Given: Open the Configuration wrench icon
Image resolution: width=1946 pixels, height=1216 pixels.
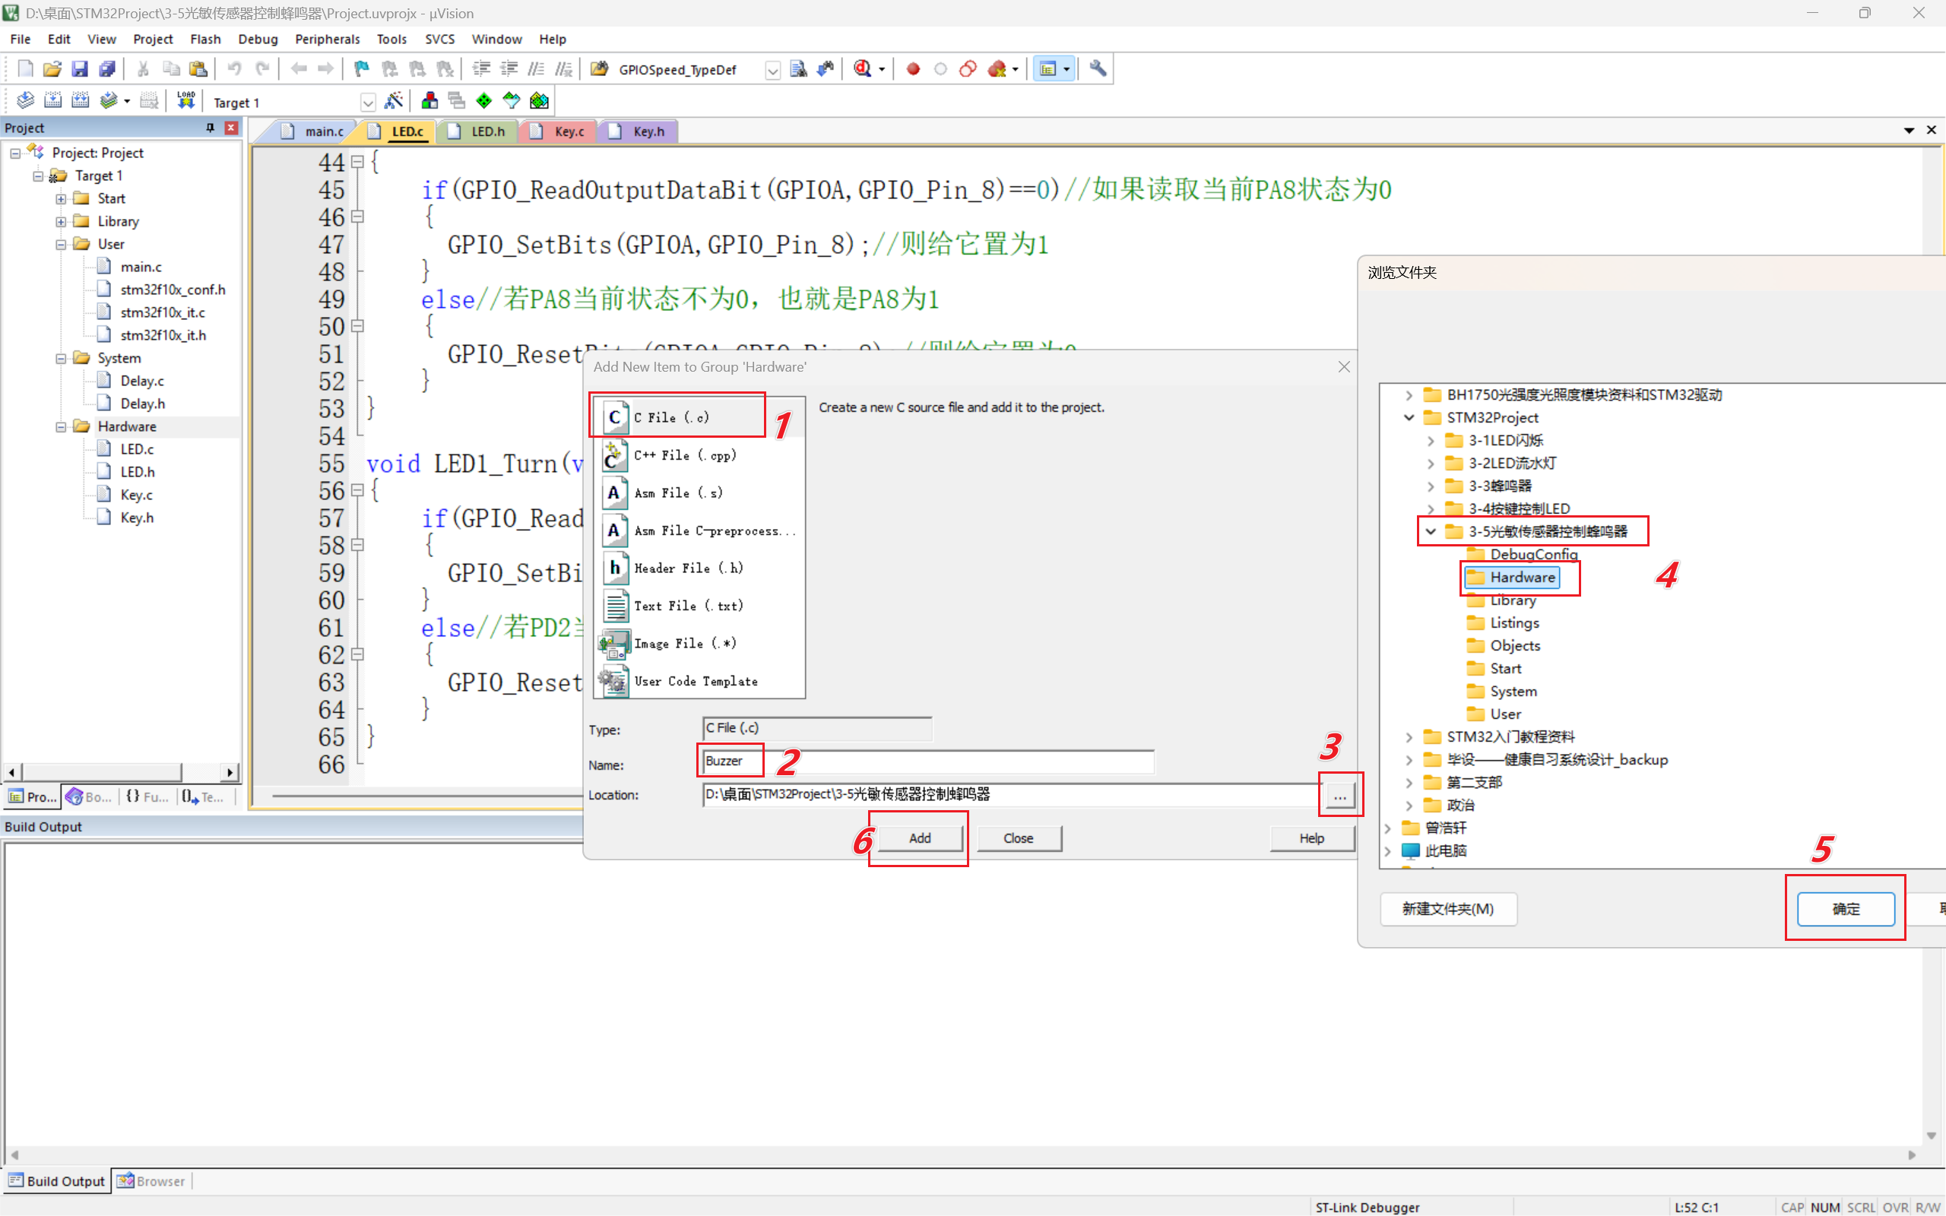Looking at the screenshot, I should [1098, 69].
